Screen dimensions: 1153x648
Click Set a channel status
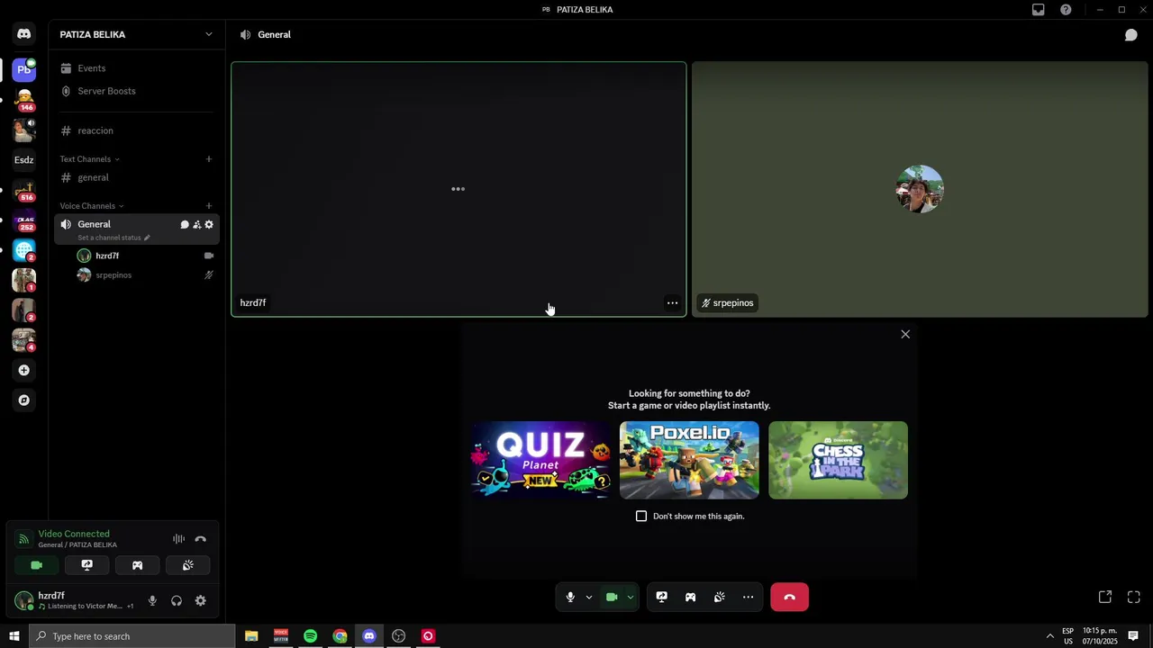point(113,238)
